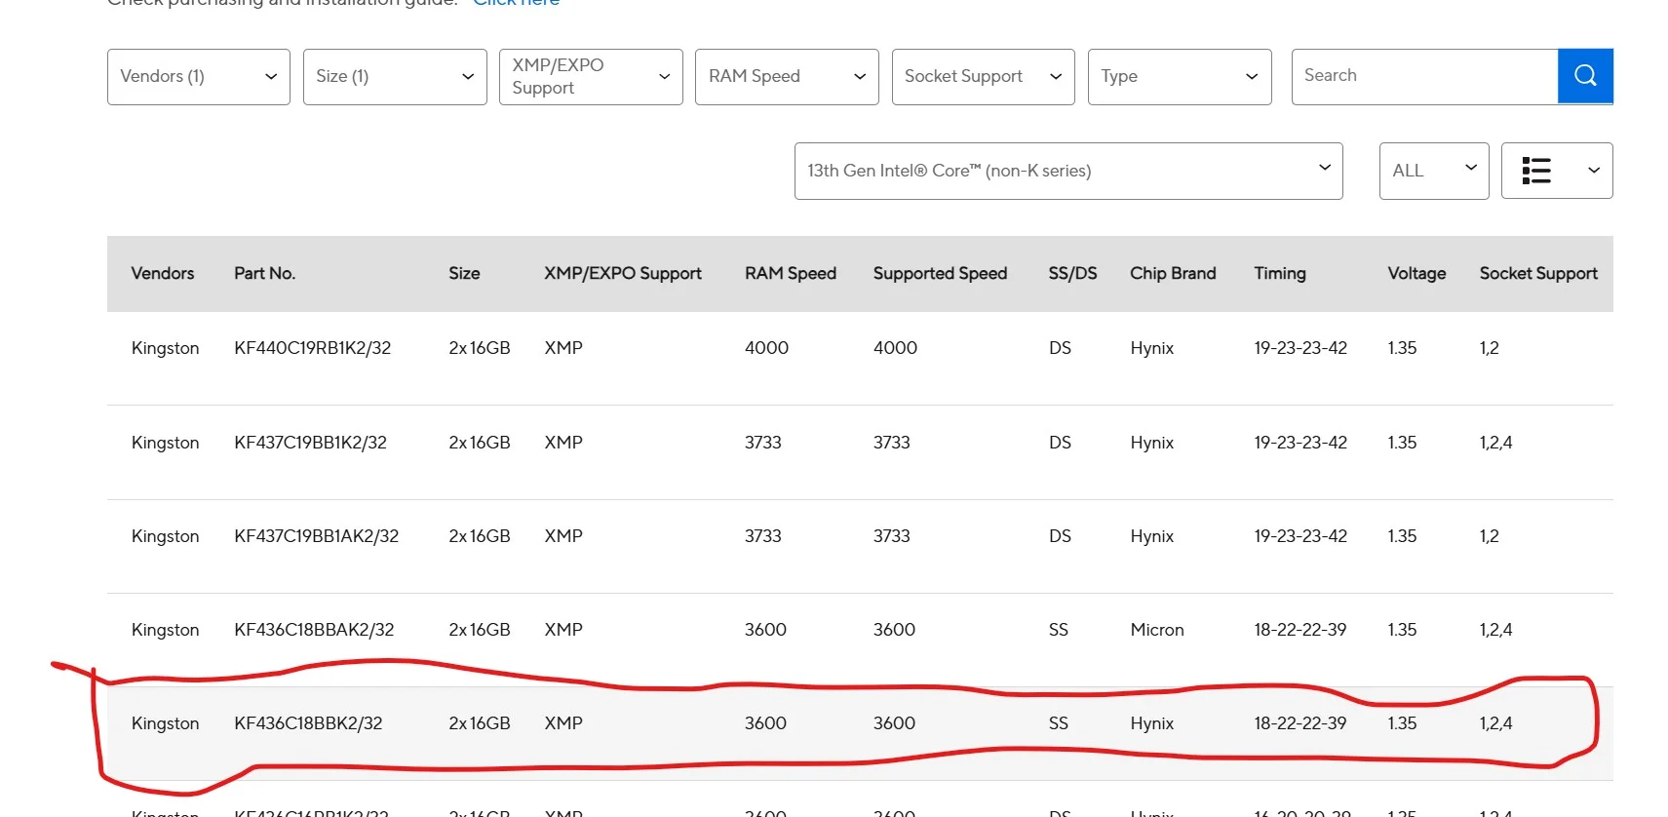Screen dimensions: 1668x817
Task: Expand the Type filter dropdown
Action: (x=1179, y=77)
